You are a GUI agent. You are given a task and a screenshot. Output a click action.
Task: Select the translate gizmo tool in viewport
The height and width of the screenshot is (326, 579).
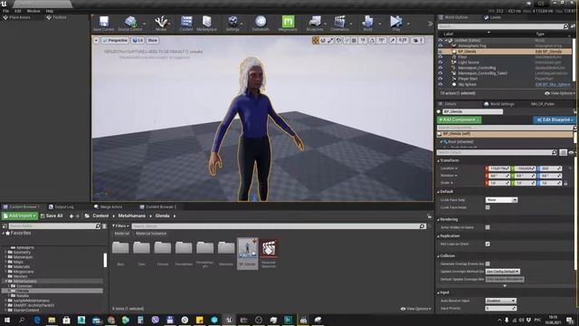point(316,40)
